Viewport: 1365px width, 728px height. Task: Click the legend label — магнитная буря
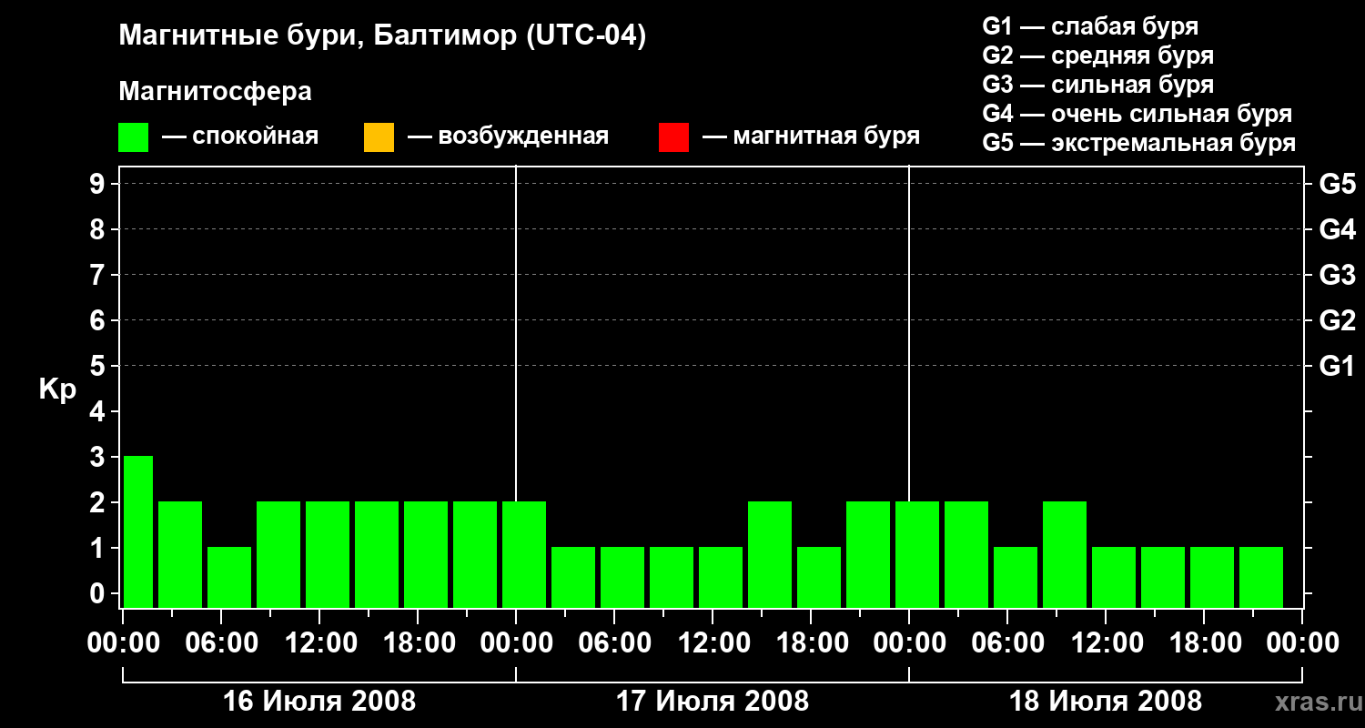(x=812, y=136)
